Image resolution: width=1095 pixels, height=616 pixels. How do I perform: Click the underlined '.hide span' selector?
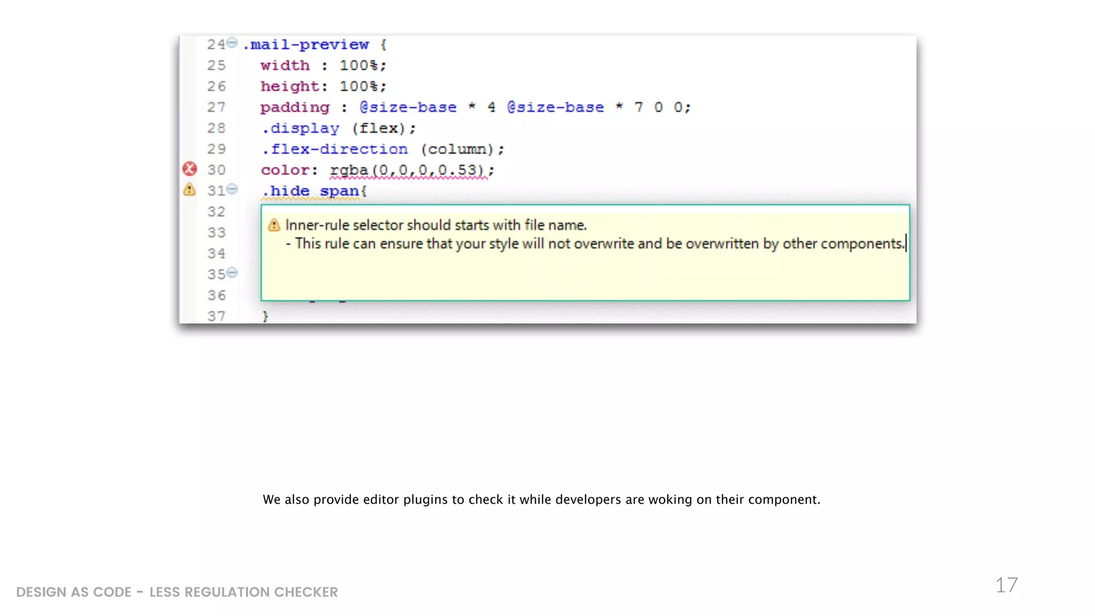[310, 191]
